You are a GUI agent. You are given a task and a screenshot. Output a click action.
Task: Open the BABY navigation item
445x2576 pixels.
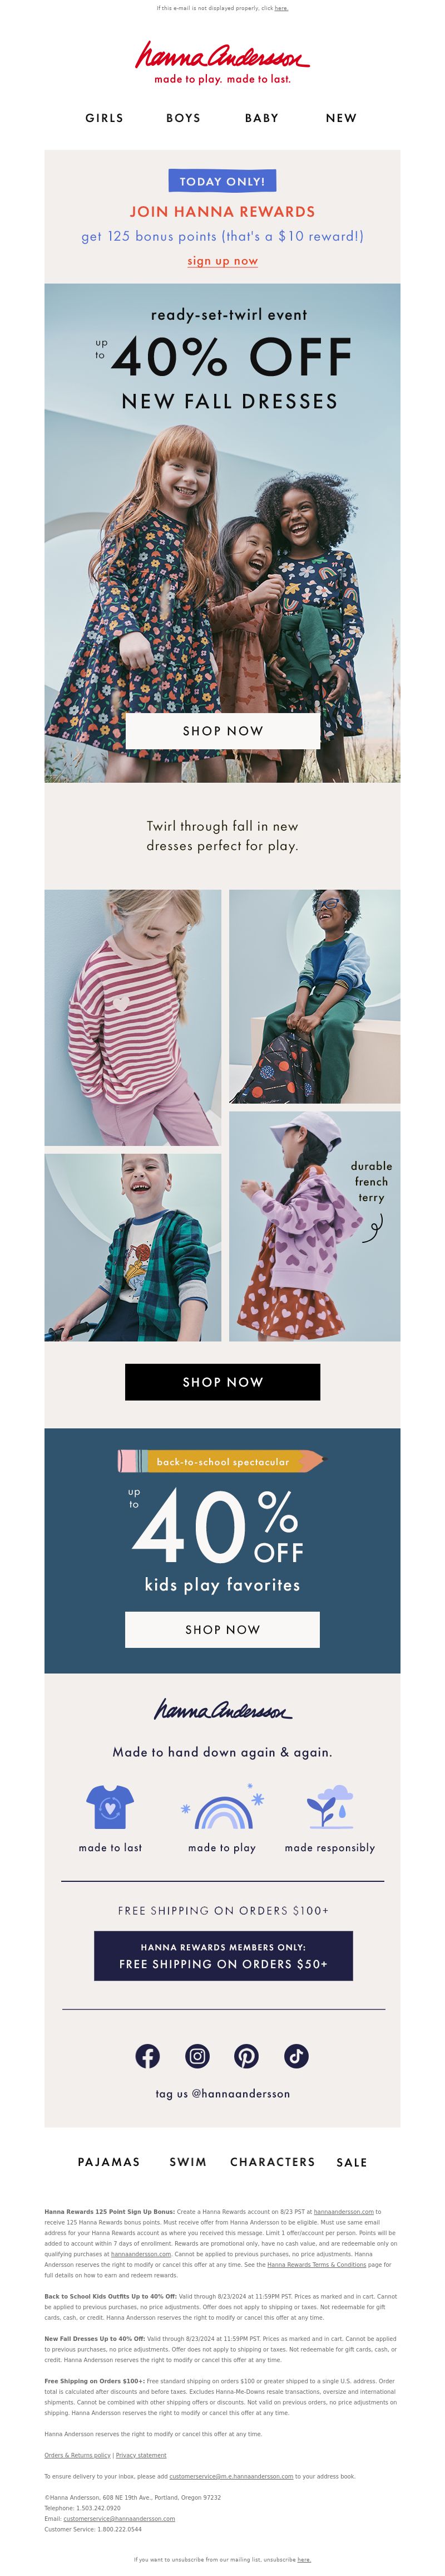pyautogui.click(x=263, y=118)
